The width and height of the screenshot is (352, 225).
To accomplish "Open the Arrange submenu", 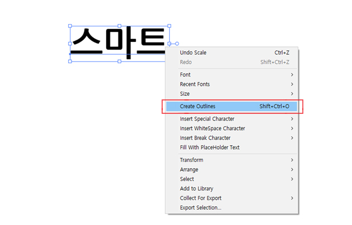I will 231,170.
